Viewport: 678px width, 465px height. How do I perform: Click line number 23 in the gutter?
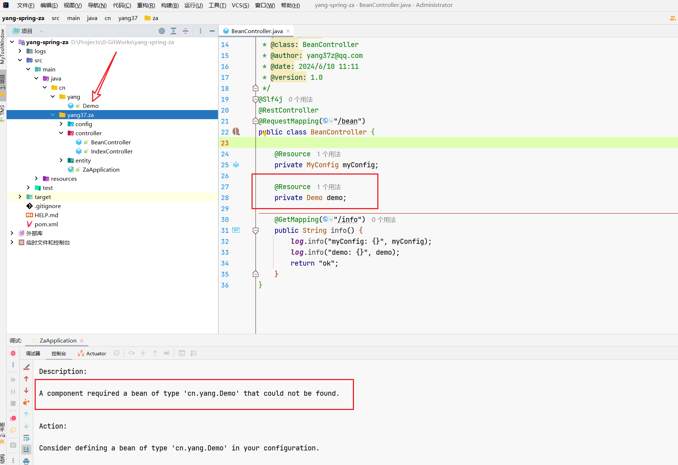tap(225, 143)
